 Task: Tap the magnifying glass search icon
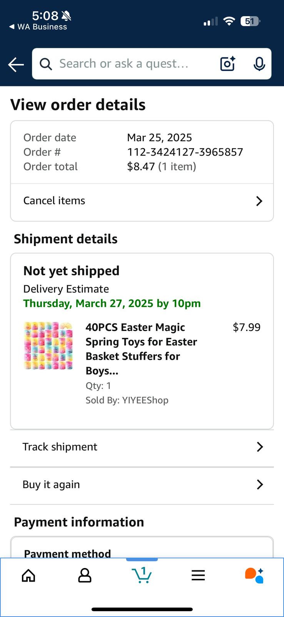pyautogui.click(x=46, y=64)
